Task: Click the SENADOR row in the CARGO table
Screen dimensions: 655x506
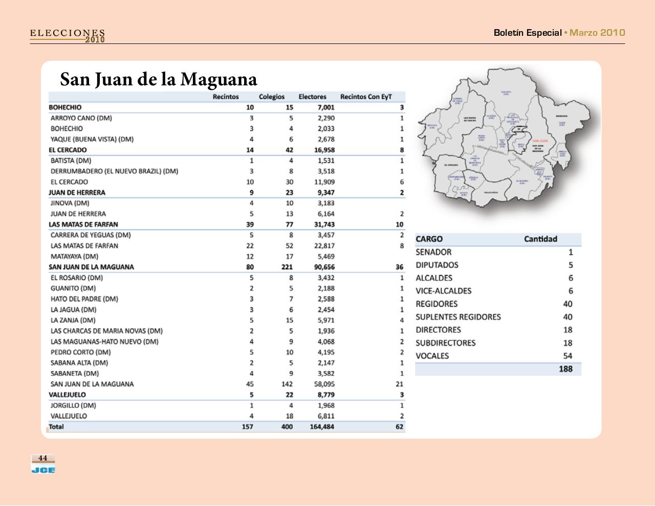Action: [433, 252]
